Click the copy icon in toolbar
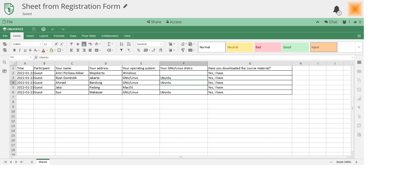This screenshot has width=402, height=182. click(5, 44)
